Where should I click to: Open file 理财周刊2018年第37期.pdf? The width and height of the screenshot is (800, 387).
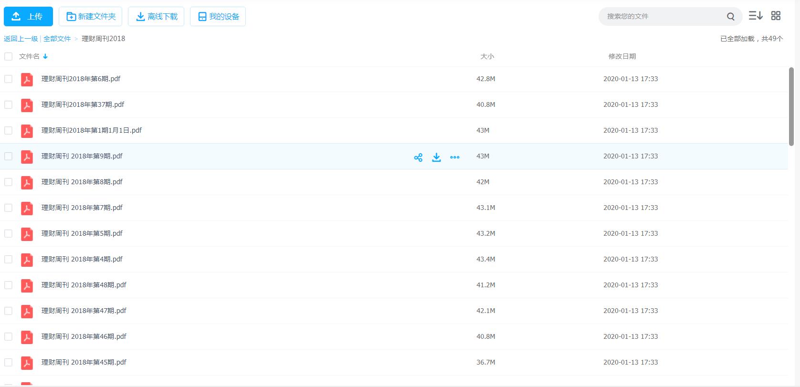[x=83, y=105]
